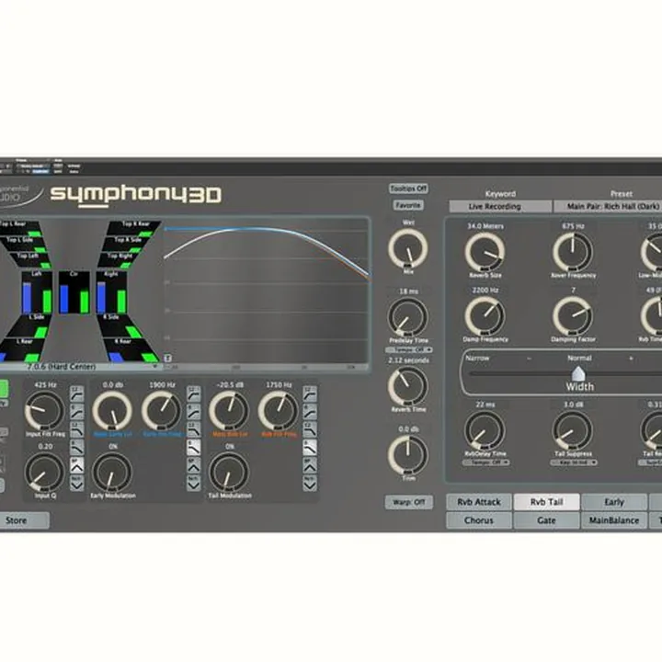The height and width of the screenshot is (662, 662).
Task: Switch to the Gate tab
Action: (546, 520)
